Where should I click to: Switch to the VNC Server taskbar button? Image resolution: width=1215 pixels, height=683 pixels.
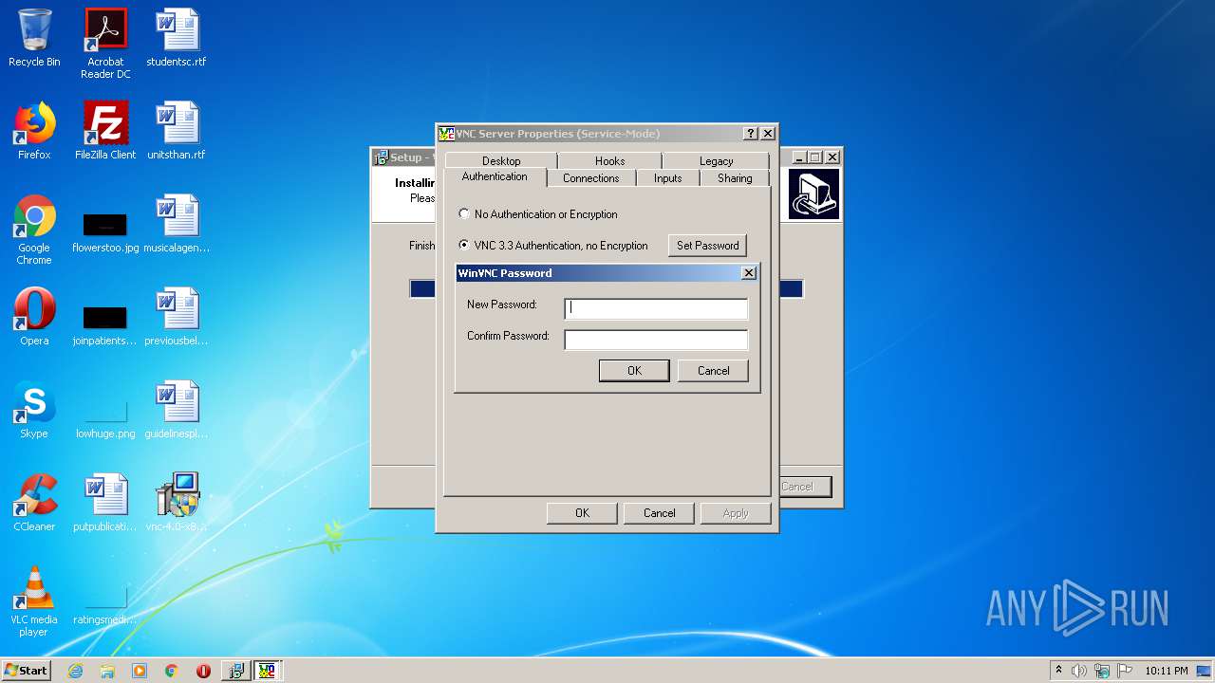click(x=268, y=671)
